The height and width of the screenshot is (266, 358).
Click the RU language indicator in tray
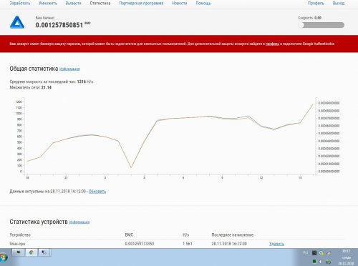(306, 252)
